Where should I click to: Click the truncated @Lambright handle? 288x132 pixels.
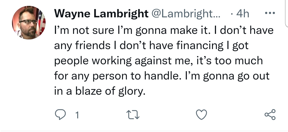click(186, 14)
